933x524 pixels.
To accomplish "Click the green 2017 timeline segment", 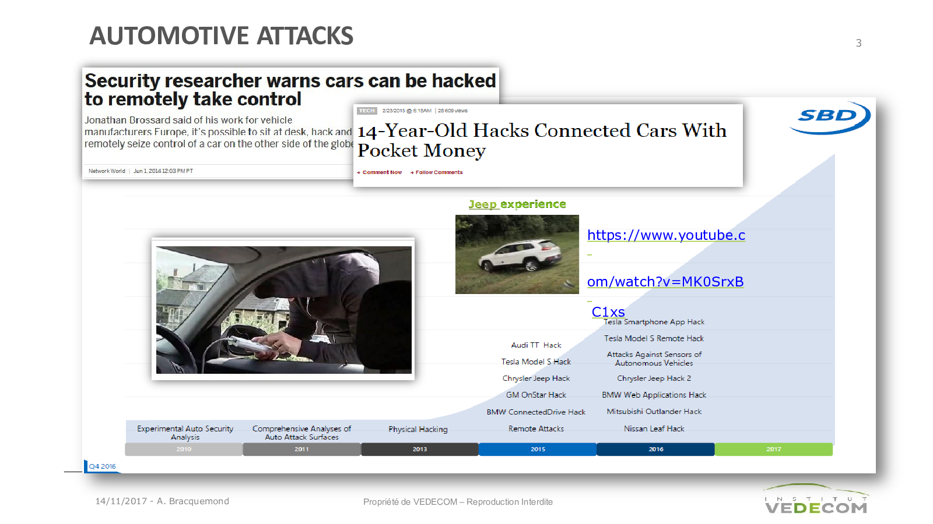I will pos(774,449).
